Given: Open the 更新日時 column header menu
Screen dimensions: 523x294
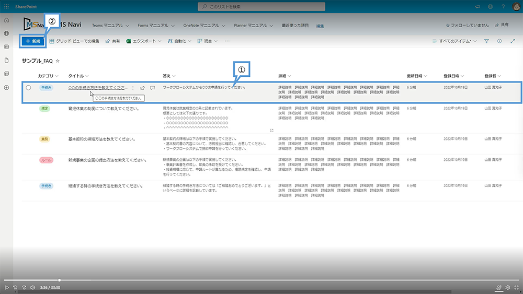Looking at the screenshot, I should coord(417,76).
